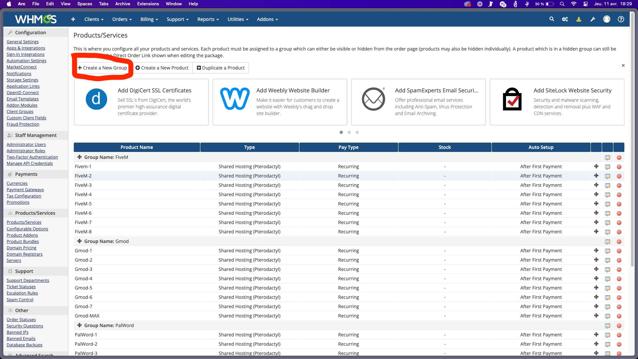
Task: Click the search magnifier icon in WHMCS header
Action: 552,19
